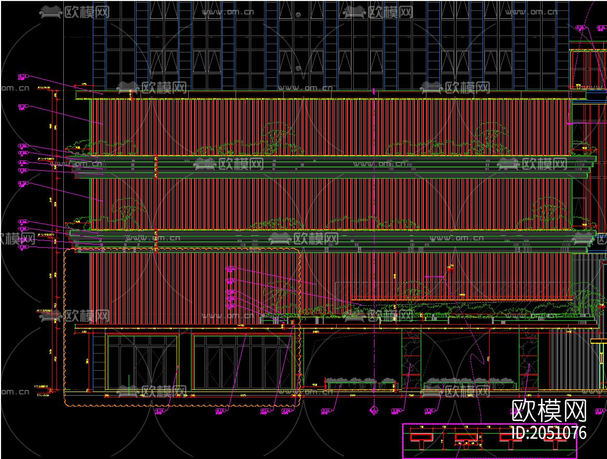The height and width of the screenshot is (459, 607).
Task: Select the diamond section marker below the centerline
Action: pyautogui.click(x=374, y=409)
